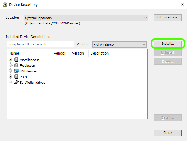Open Edit Locations... dialog

click(x=168, y=18)
